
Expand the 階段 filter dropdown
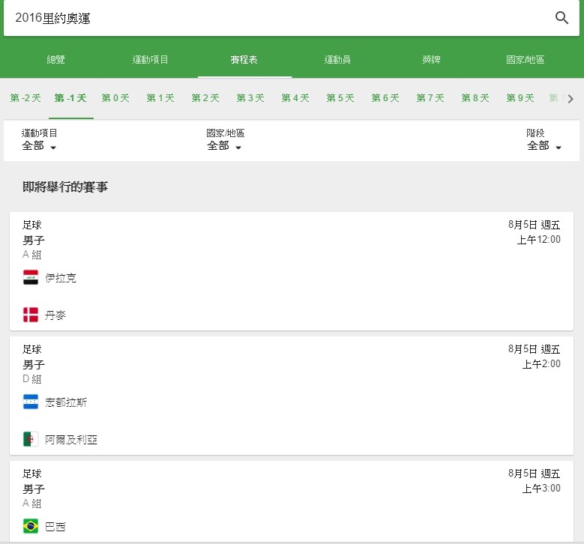544,146
